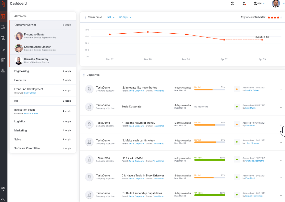Select the Engineering team
Image resolution: width=285 pixels, height=202 pixels.
point(42,71)
